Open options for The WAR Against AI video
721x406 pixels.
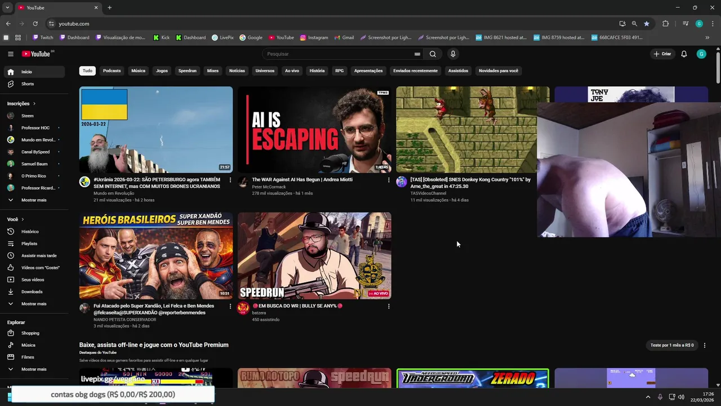[x=388, y=180]
